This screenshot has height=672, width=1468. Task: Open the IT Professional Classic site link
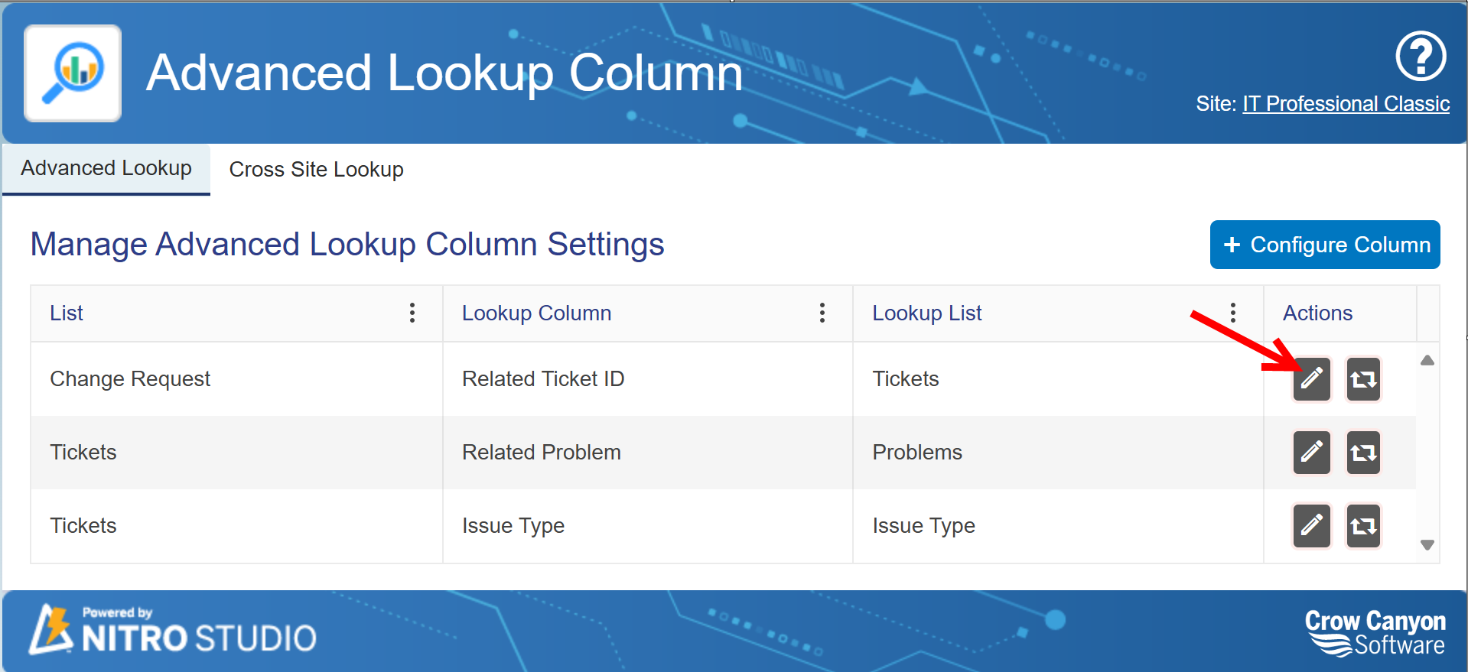point(1346,104)
